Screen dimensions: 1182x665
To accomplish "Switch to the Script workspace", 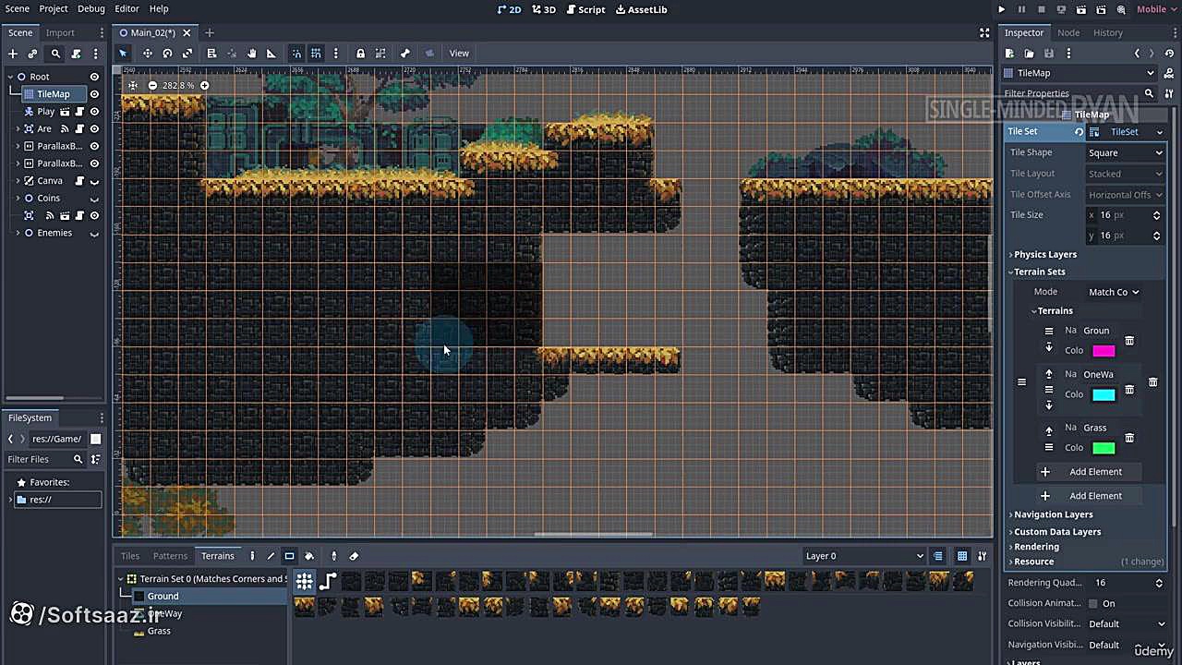I will pyautogui.click(x=585, y=9).
